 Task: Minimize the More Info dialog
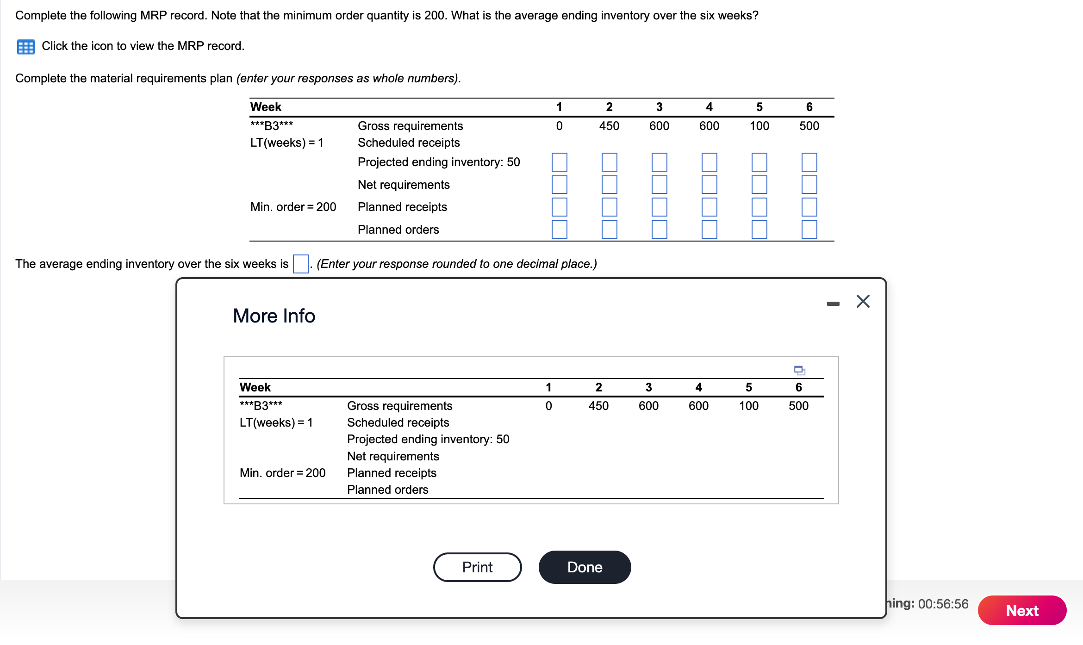833,304
